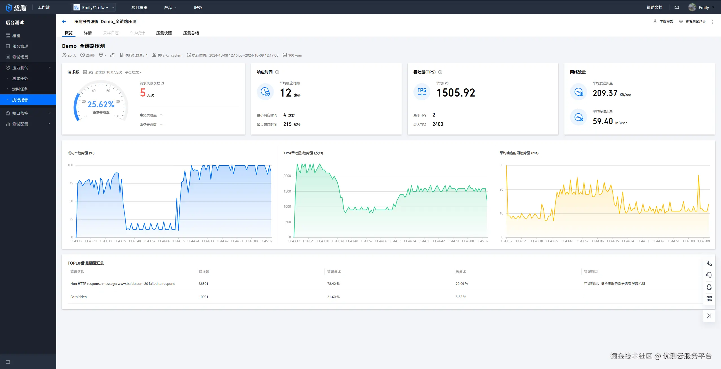The width and height of the screenshot is (721, 369).
Task: Open the 帮助文档 help link
Action: coord(654,7)
